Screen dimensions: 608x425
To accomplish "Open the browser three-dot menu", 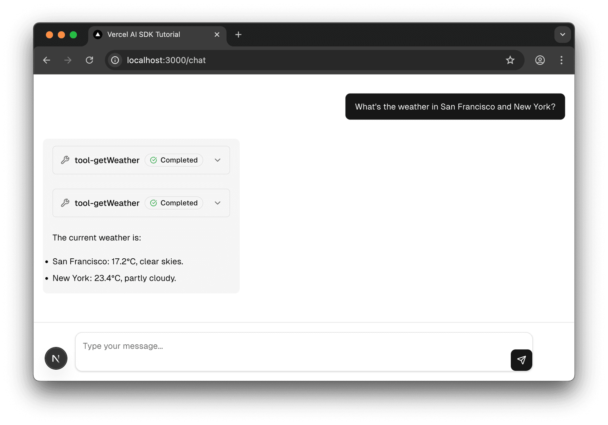I will 561,60.
